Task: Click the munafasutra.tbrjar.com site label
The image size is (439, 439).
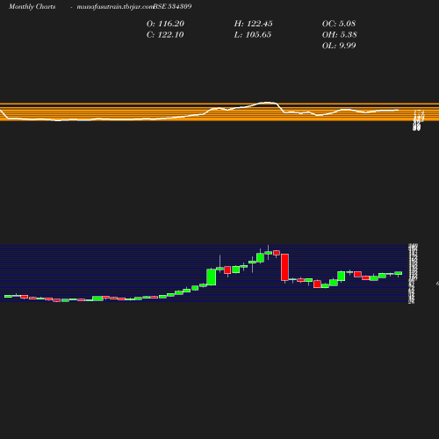Action: click(115, 6)
